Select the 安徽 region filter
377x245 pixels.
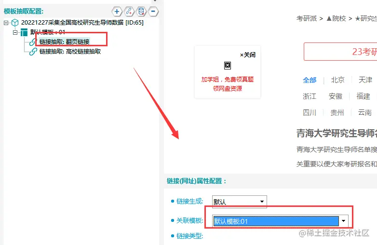336,96
